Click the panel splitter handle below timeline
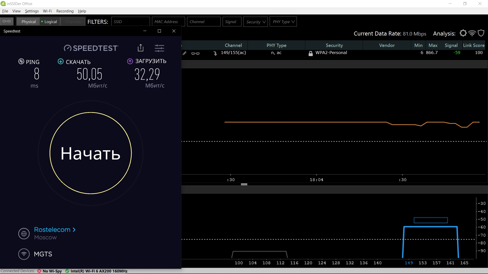Viewport: 488px width, 274px height. 244,184
